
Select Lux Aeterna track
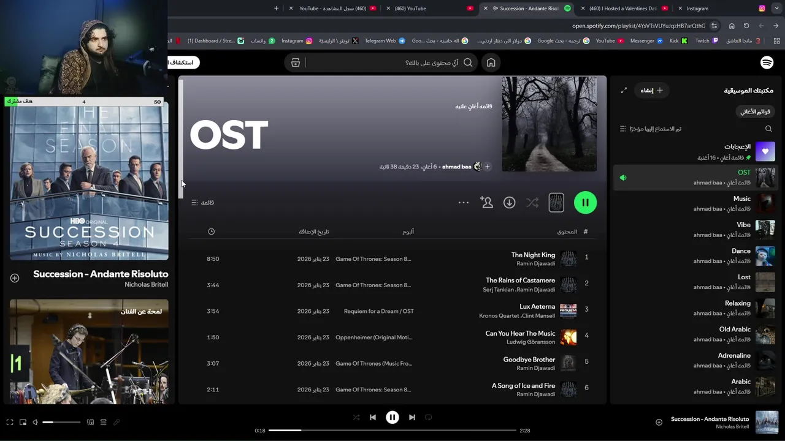pos(537,306)
